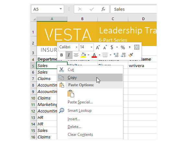Click the Increase Decimal icon
This screenshot has width=180, height=142.
[116, 55]
